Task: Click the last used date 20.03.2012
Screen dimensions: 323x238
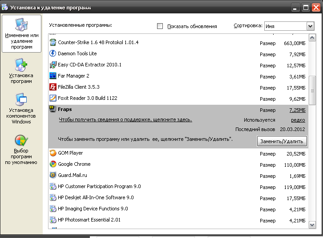Action: point(292,129)
